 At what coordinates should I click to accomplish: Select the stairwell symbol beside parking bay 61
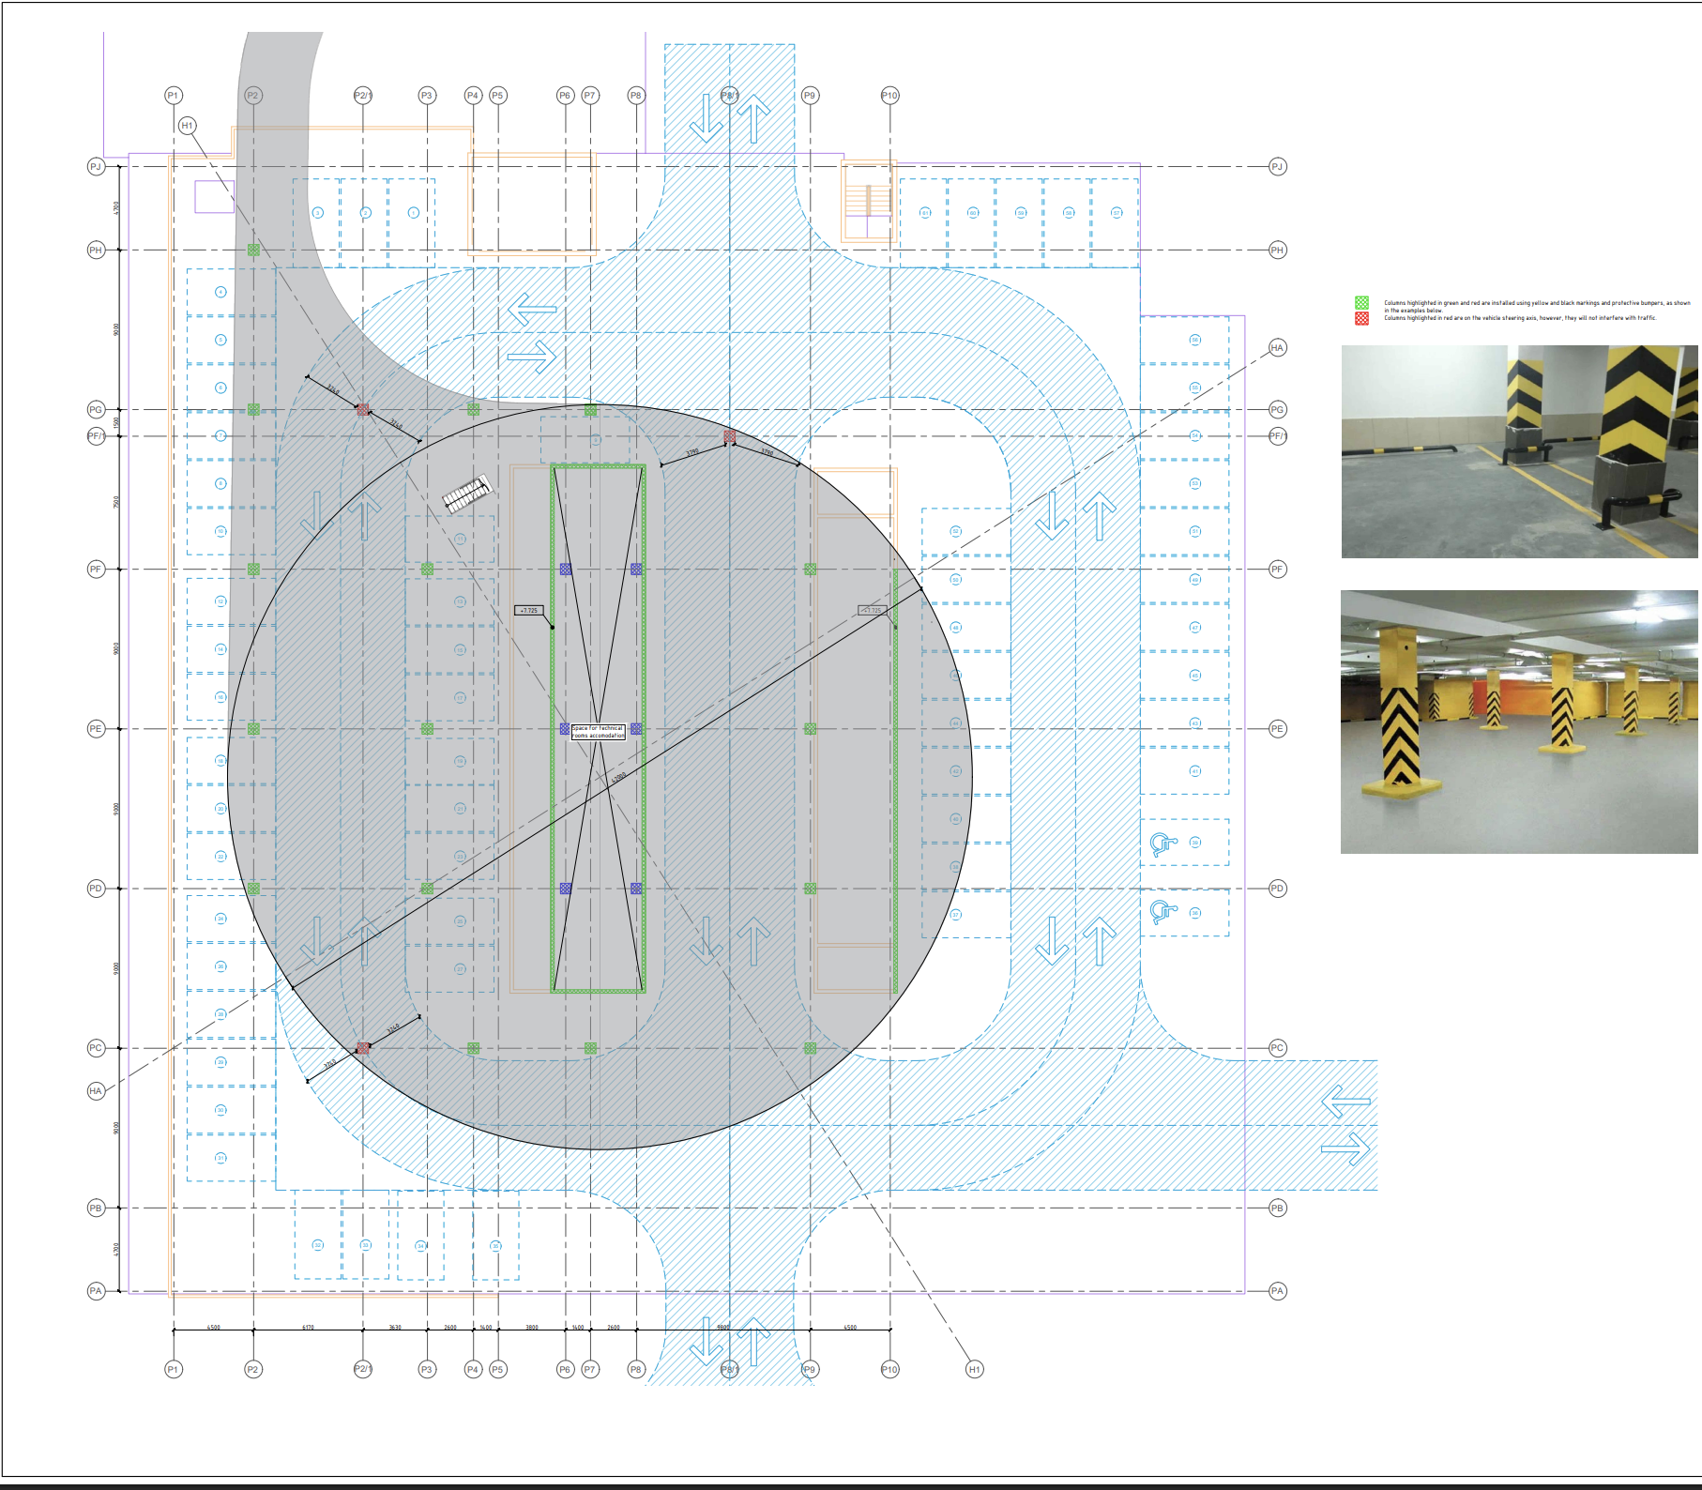tap(868, 201)
